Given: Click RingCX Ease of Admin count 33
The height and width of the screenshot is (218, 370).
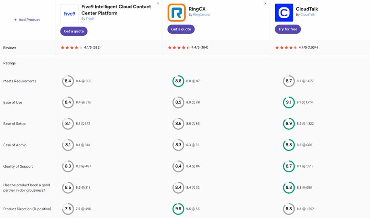Looking at the screenshot, I should click(x=197, y=145).
